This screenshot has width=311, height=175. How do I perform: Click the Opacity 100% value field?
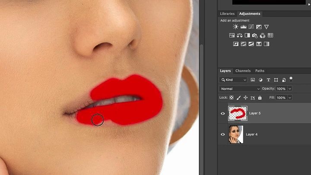282,89
